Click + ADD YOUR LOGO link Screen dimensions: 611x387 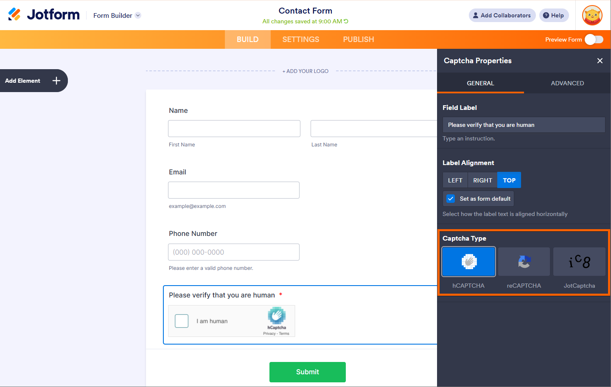click(x=305, y=71)
